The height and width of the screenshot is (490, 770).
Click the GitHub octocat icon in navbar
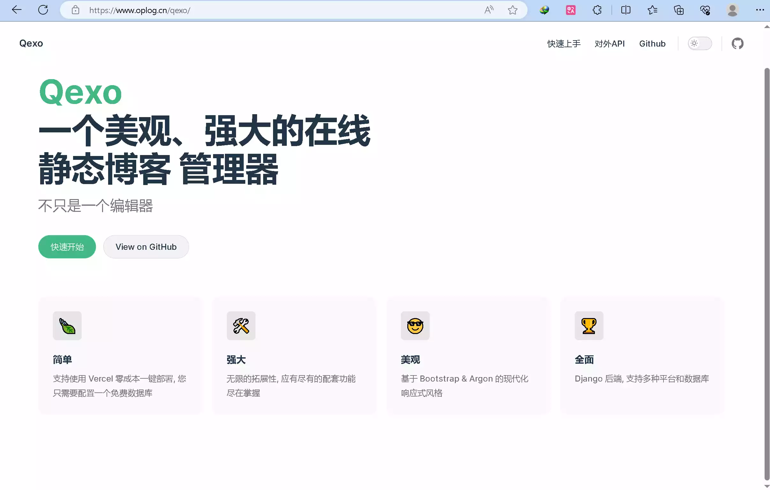point(737,43)
